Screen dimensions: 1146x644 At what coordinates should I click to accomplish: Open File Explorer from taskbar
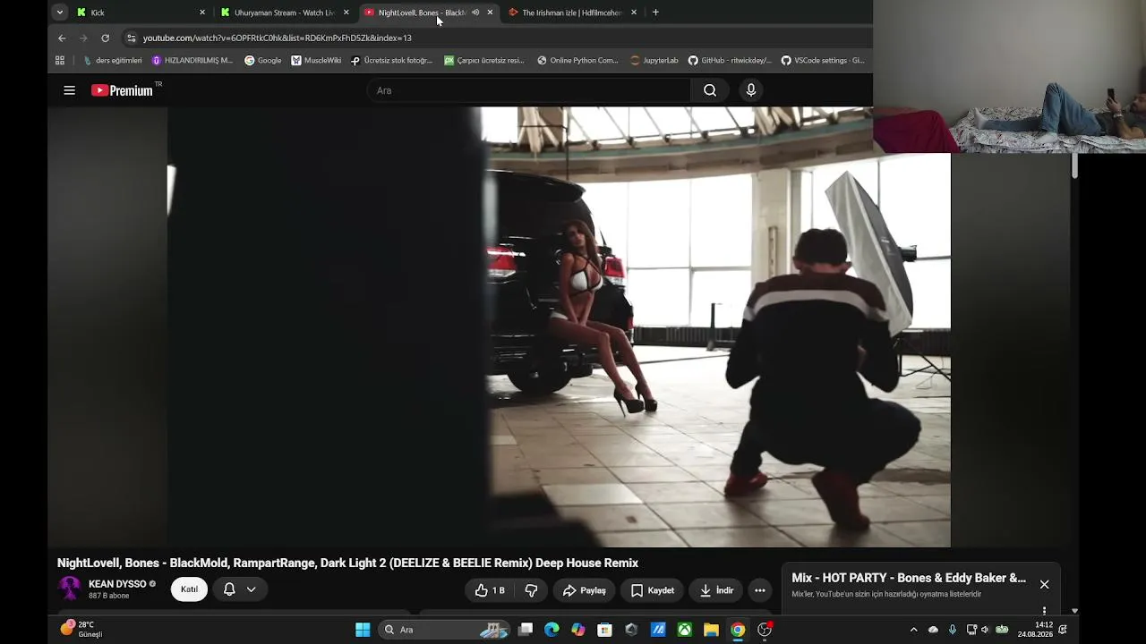point(711,630)
